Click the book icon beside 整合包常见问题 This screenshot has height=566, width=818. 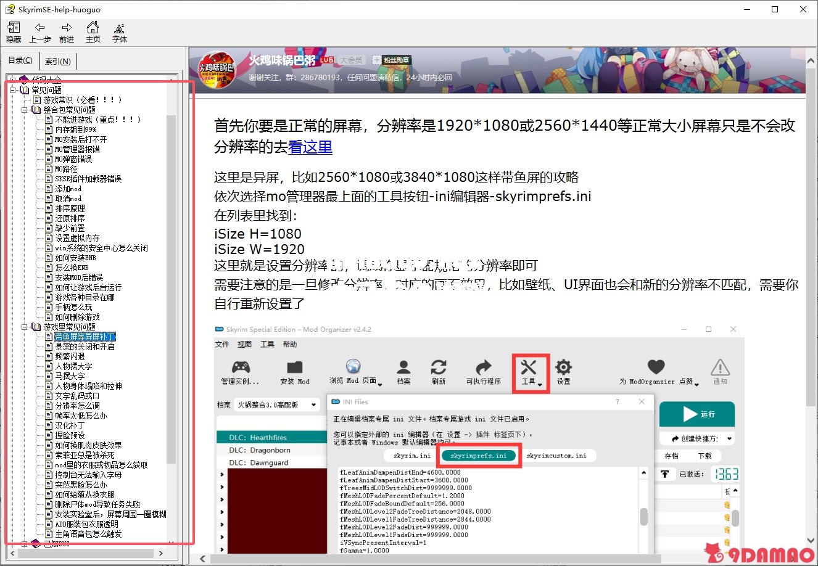coord(36,110)
